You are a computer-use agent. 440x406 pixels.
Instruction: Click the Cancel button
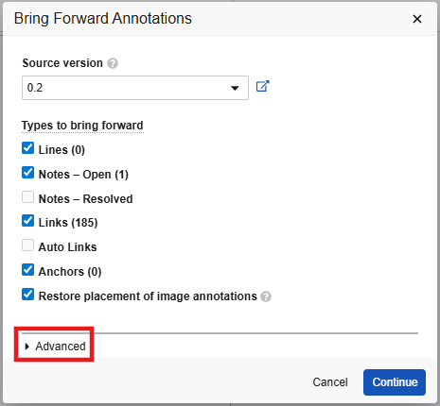coord(330,382)
